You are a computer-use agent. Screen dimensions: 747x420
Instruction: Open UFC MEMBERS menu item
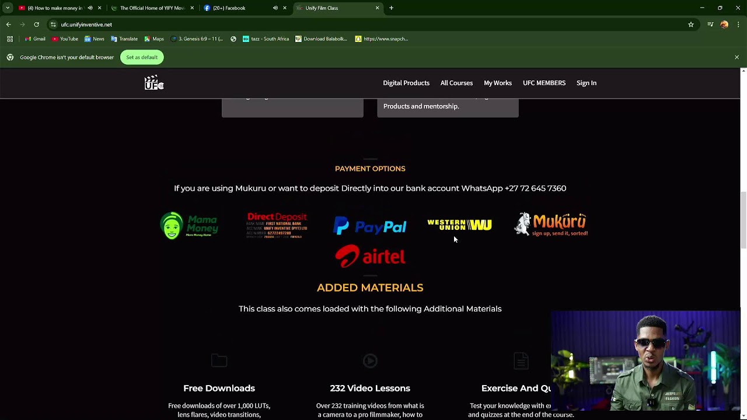(x=544, y=83)
